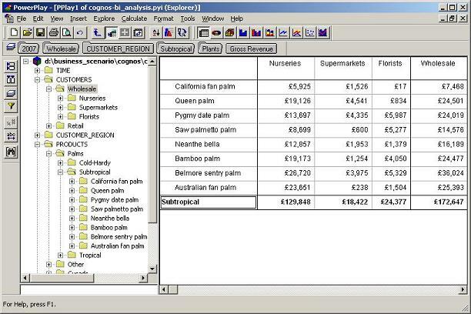
Task: Expand the CUSTOMER_REGION tree node
Action: point(37,135)
